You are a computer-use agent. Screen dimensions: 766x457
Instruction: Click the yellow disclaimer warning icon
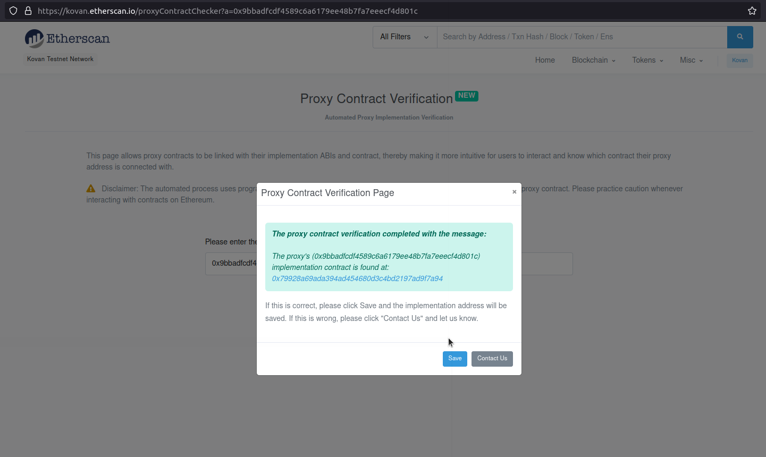click(91, 189)
